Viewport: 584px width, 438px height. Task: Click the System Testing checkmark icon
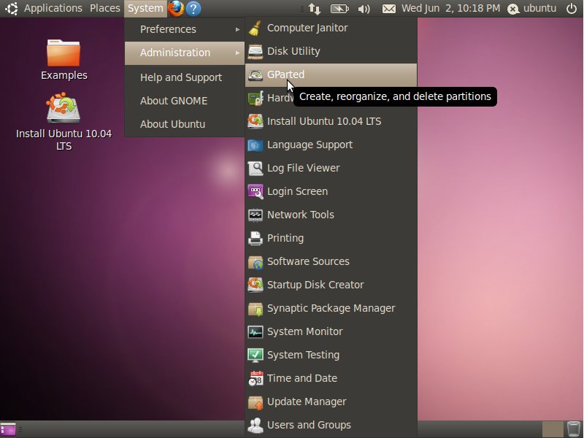255,356
